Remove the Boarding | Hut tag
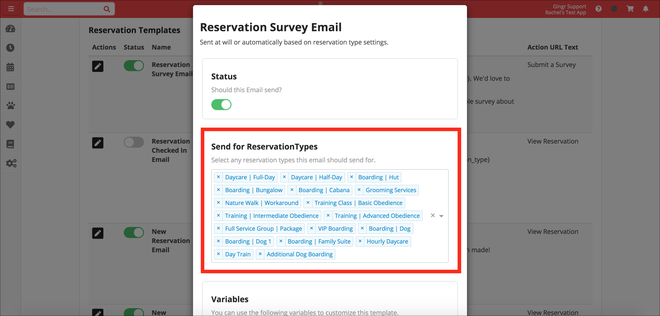 (351, 177)
